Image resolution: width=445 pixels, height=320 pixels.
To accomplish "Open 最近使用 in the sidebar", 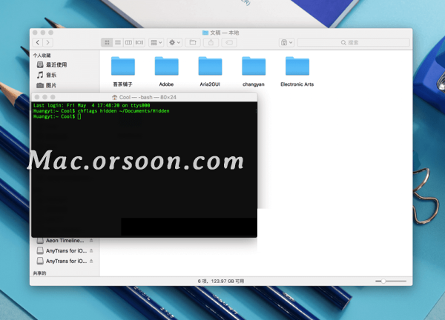I will (x=56, y=64).
